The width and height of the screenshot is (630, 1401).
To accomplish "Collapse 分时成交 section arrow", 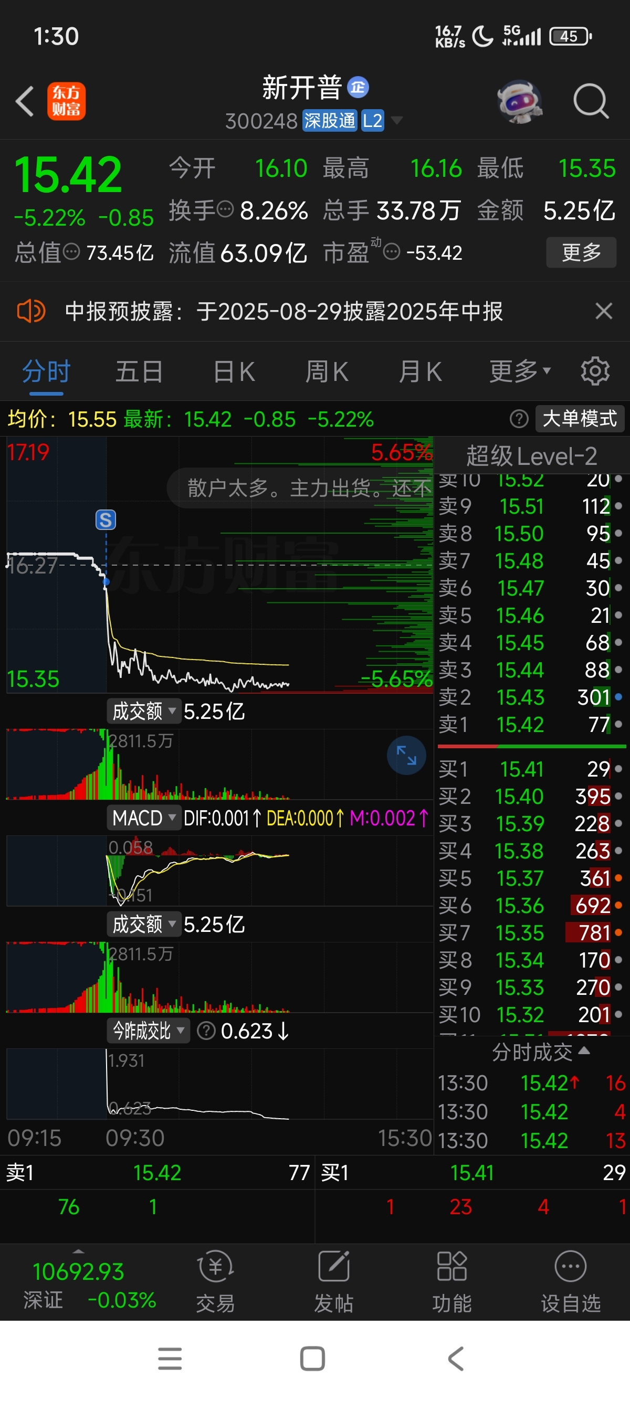I will [584, 1050].
